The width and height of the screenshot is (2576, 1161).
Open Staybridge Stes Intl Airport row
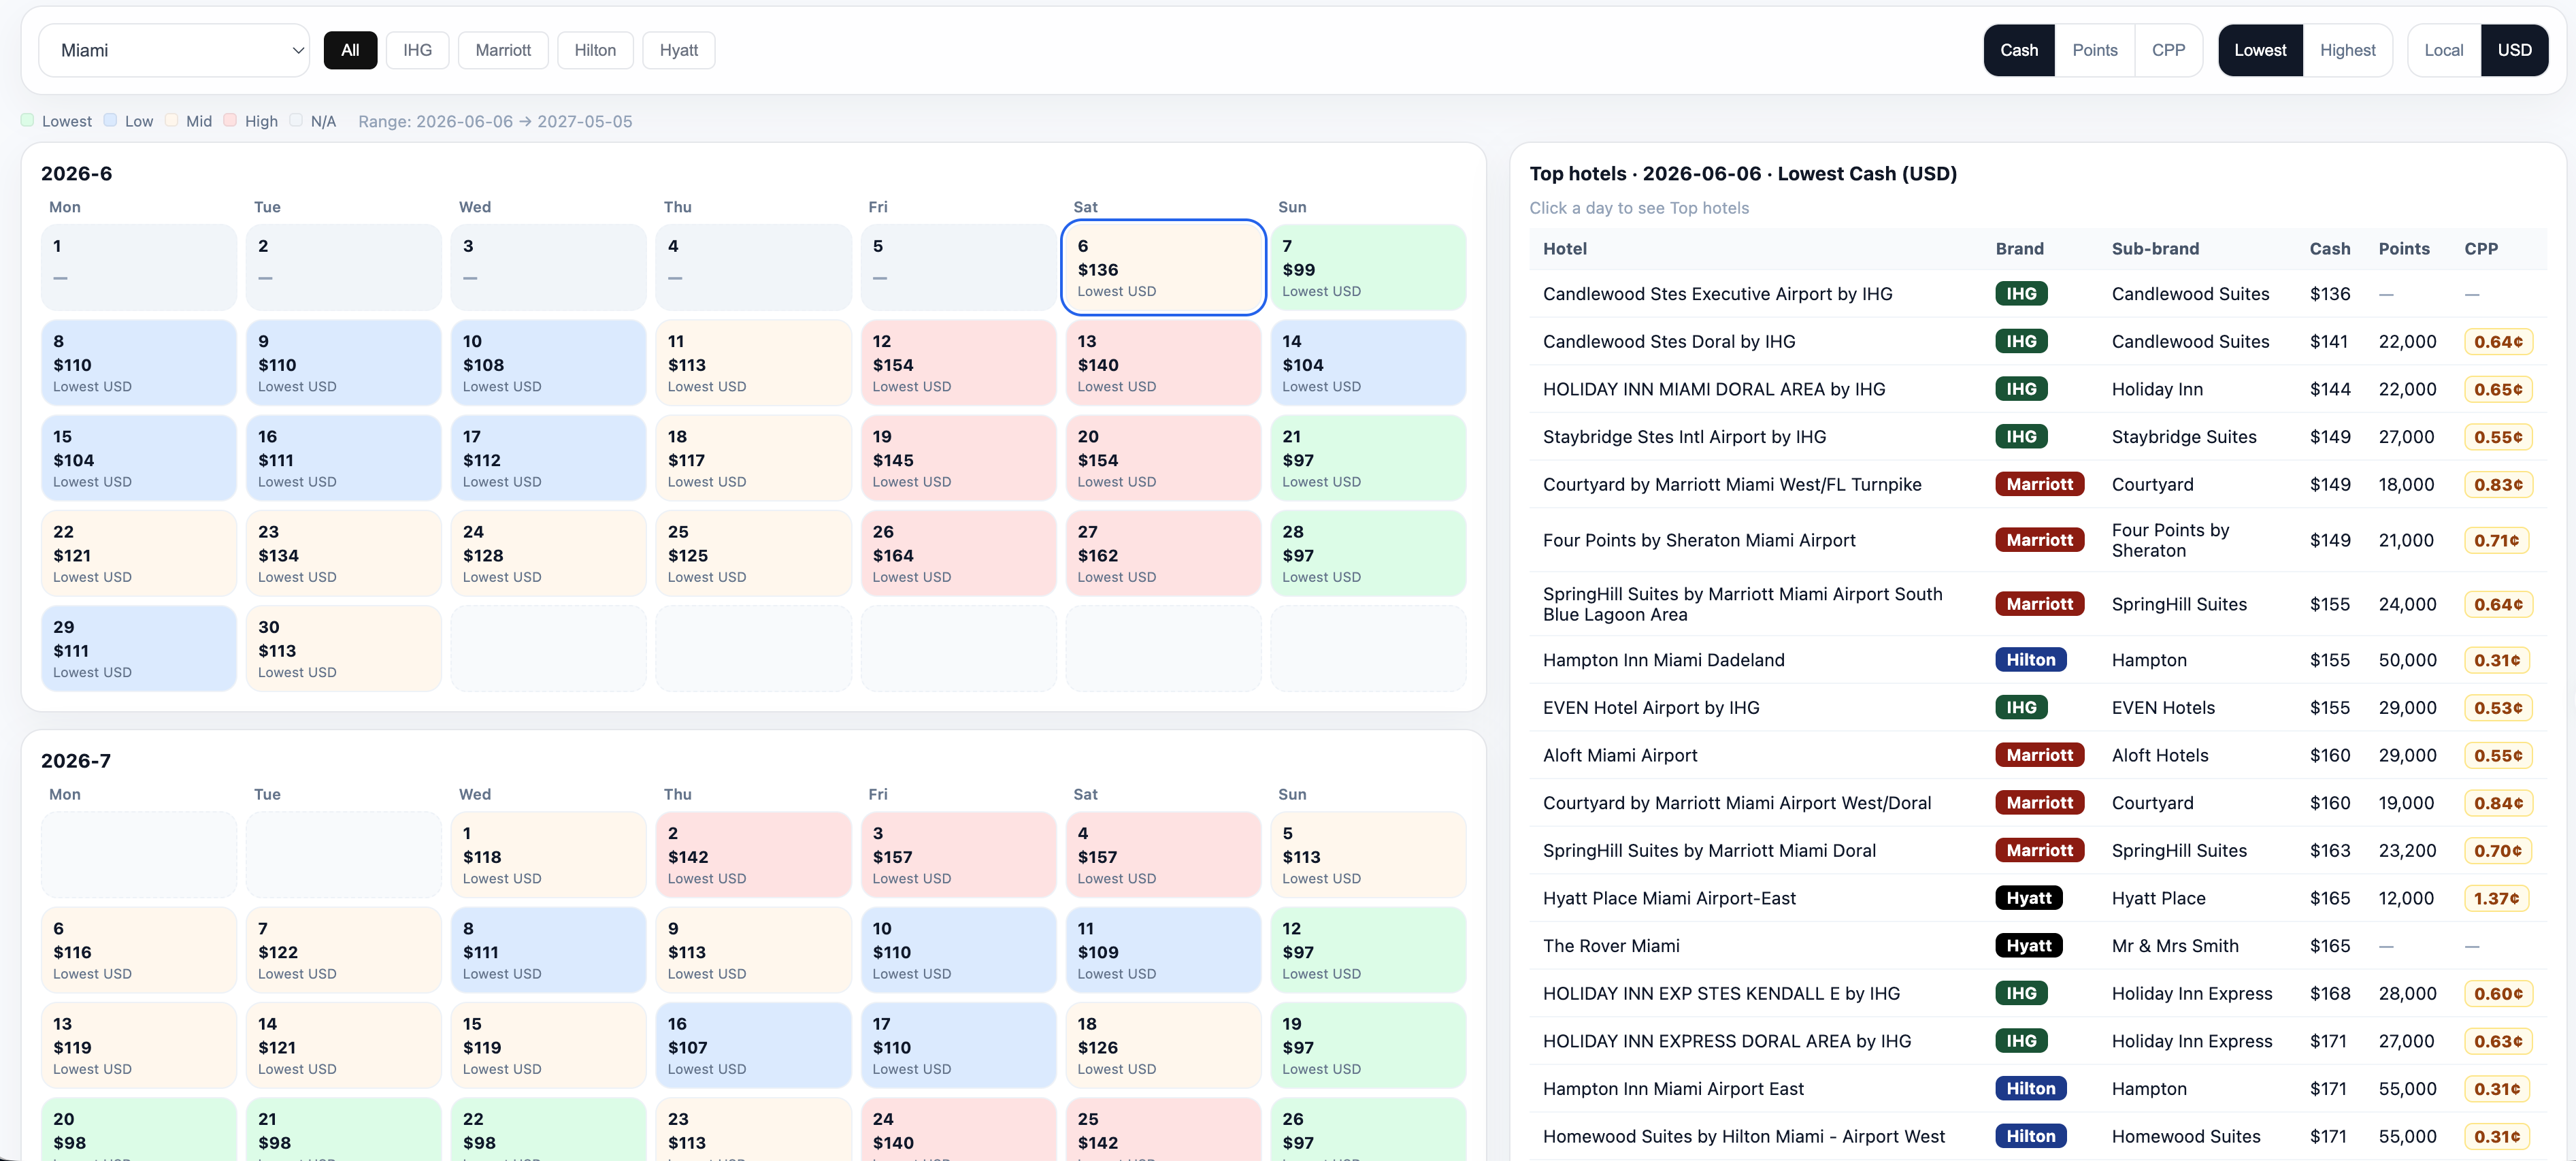[x=2038, y=437]
